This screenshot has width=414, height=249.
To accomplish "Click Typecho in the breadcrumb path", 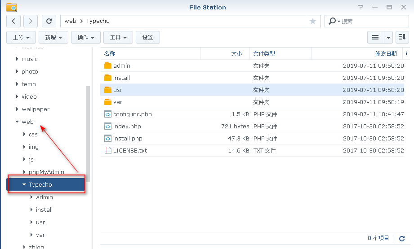I will pyautogui.click(x=98, y=21).
